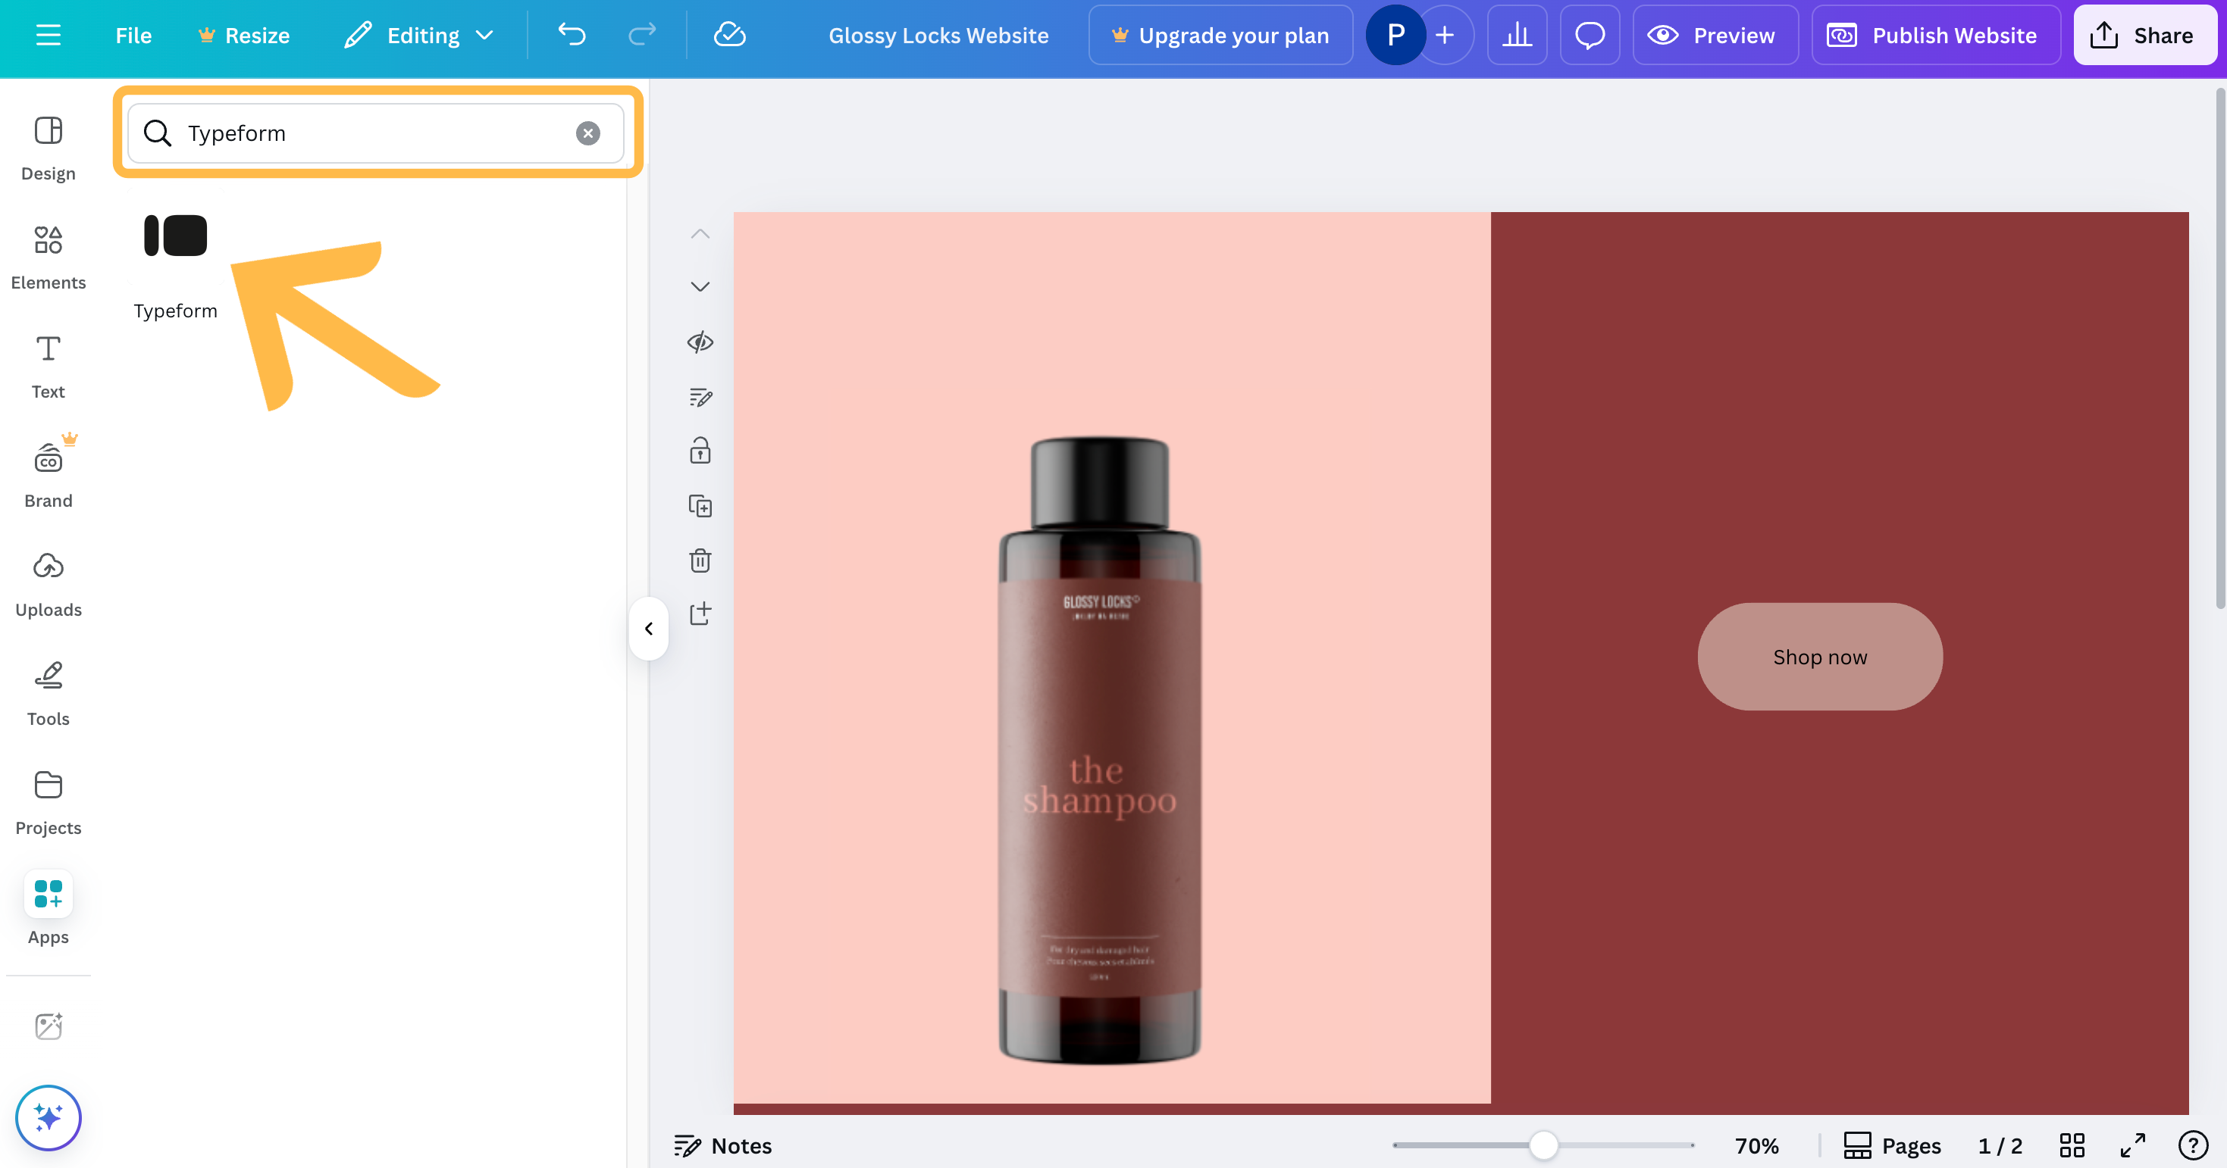Image resolution: width=2227 pixels, height=1168 pixels.
Task: Open grid view of pages
Action: point(2072,1145)
